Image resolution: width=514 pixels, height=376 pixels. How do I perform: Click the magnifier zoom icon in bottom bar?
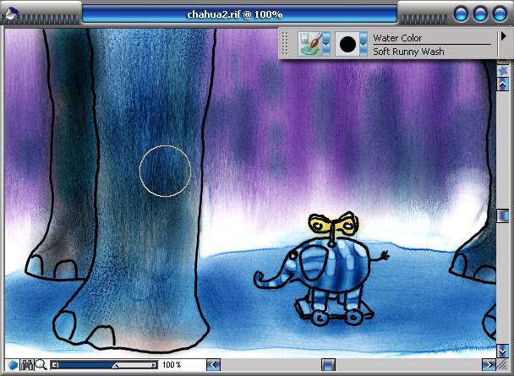click(41, 364)
